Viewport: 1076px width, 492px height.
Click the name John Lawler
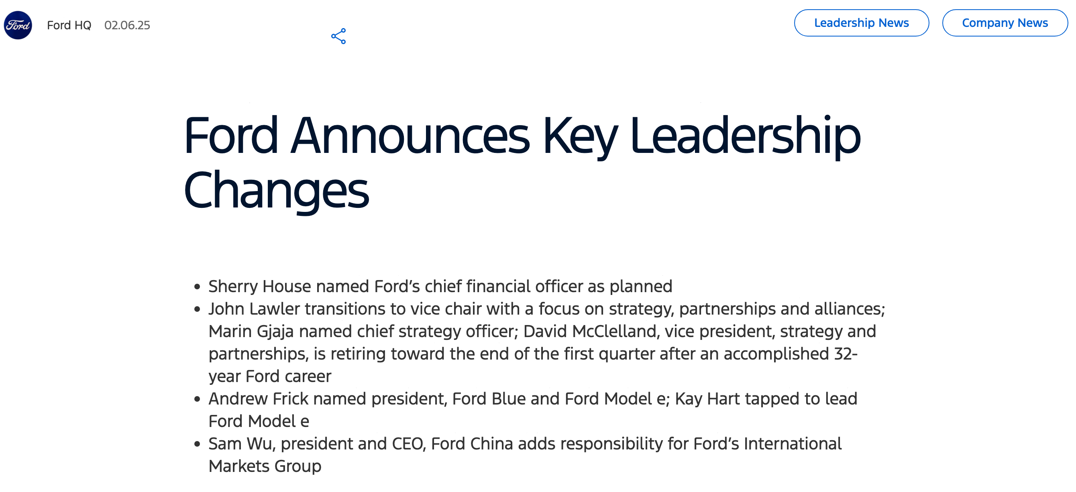[x=254, y=309]
